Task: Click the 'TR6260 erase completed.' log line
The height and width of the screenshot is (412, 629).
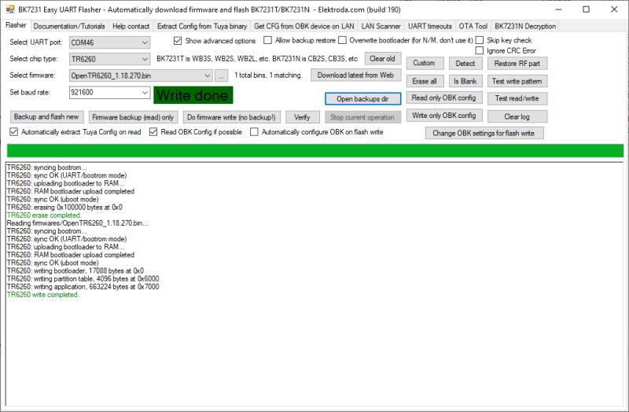Action: point(44,215)
